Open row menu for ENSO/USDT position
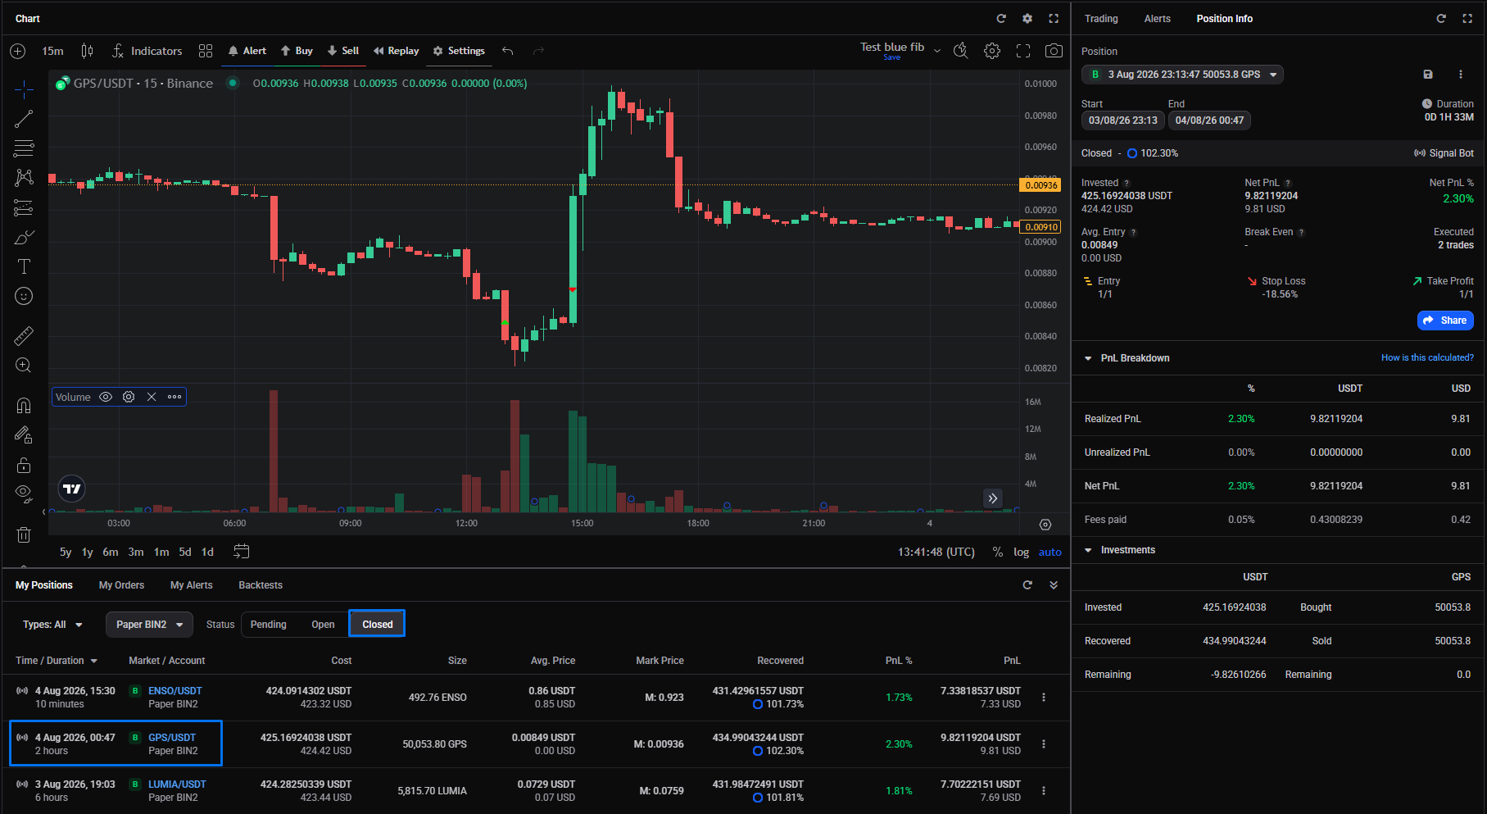This screenshot has width=1487, height=814. (x=1044, y=698)
